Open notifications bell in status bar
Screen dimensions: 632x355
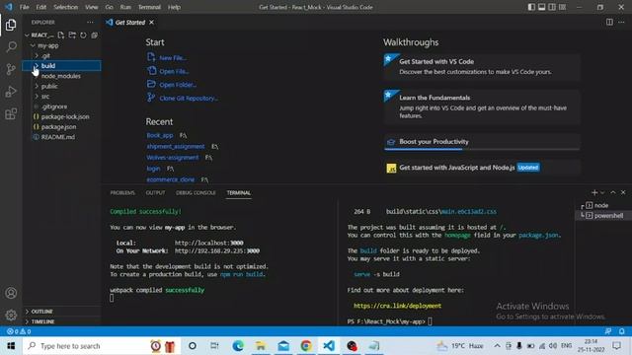621,331
